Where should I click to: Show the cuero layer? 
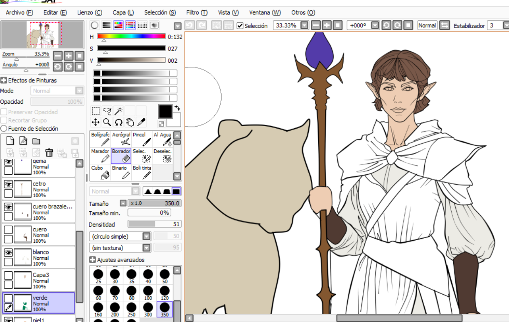click(8, 229)
